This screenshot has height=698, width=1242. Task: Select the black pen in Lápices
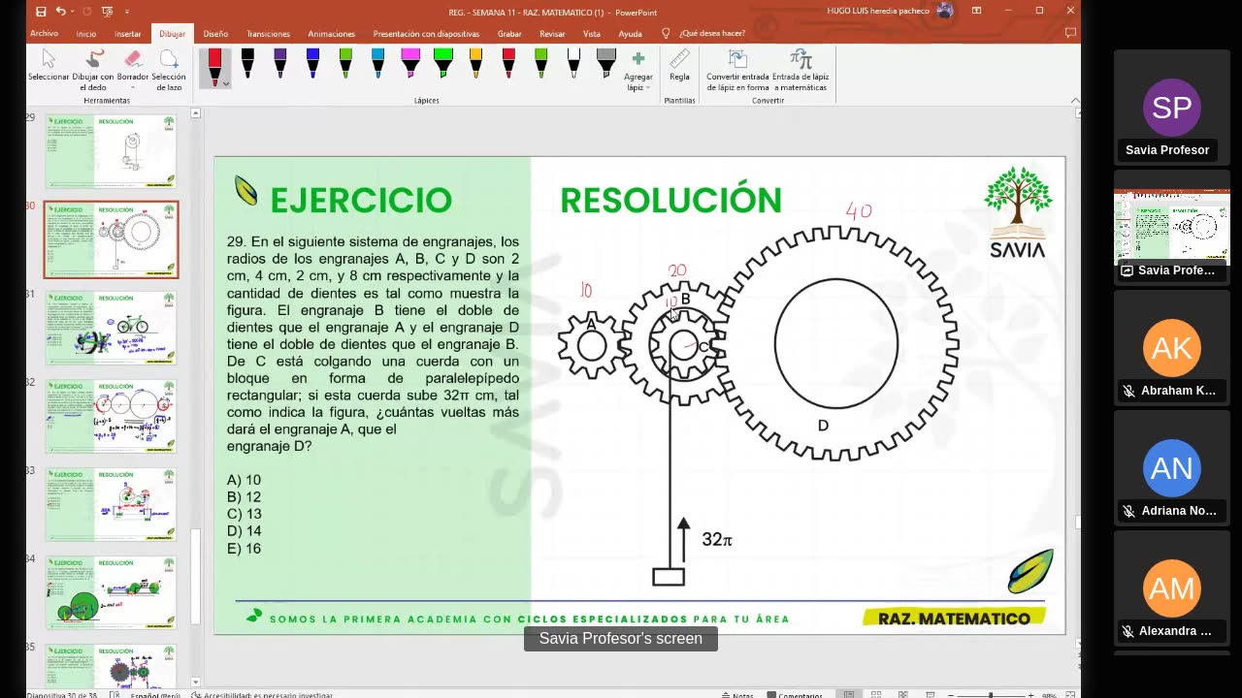point(247,64)
